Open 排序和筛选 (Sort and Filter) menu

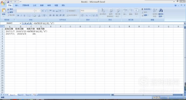[155, 13]
